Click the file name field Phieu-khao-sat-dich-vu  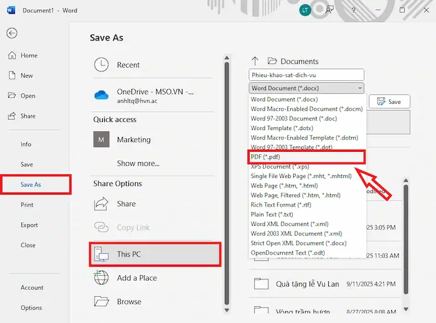click(306, 75)
